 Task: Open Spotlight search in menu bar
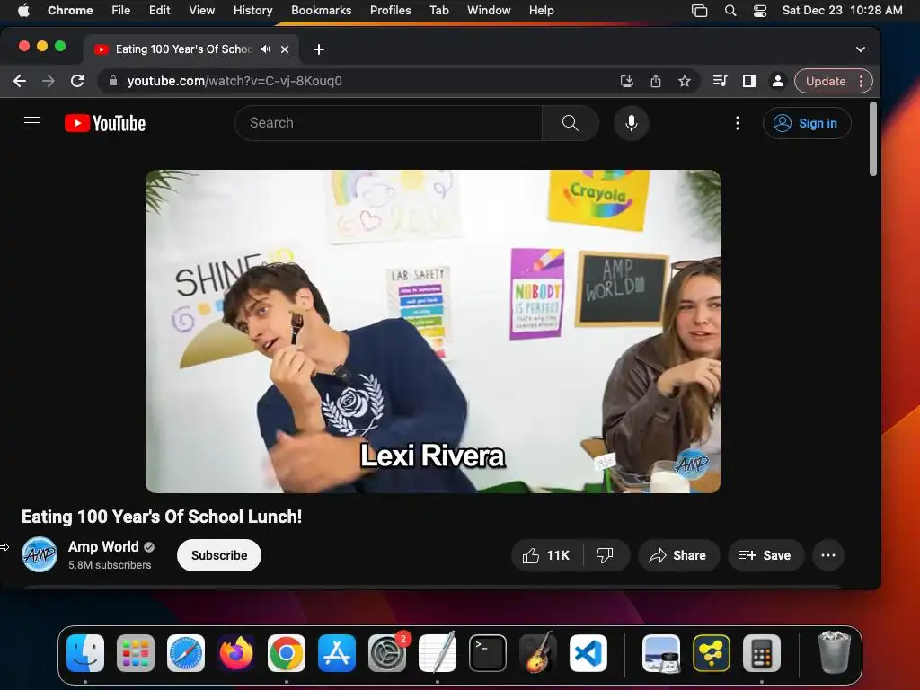(730, 11)
